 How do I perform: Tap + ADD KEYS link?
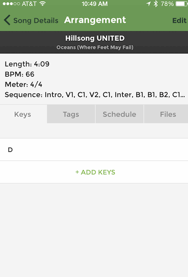pos(95,172)
